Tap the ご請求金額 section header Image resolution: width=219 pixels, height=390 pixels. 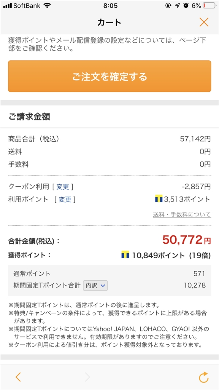29,117
